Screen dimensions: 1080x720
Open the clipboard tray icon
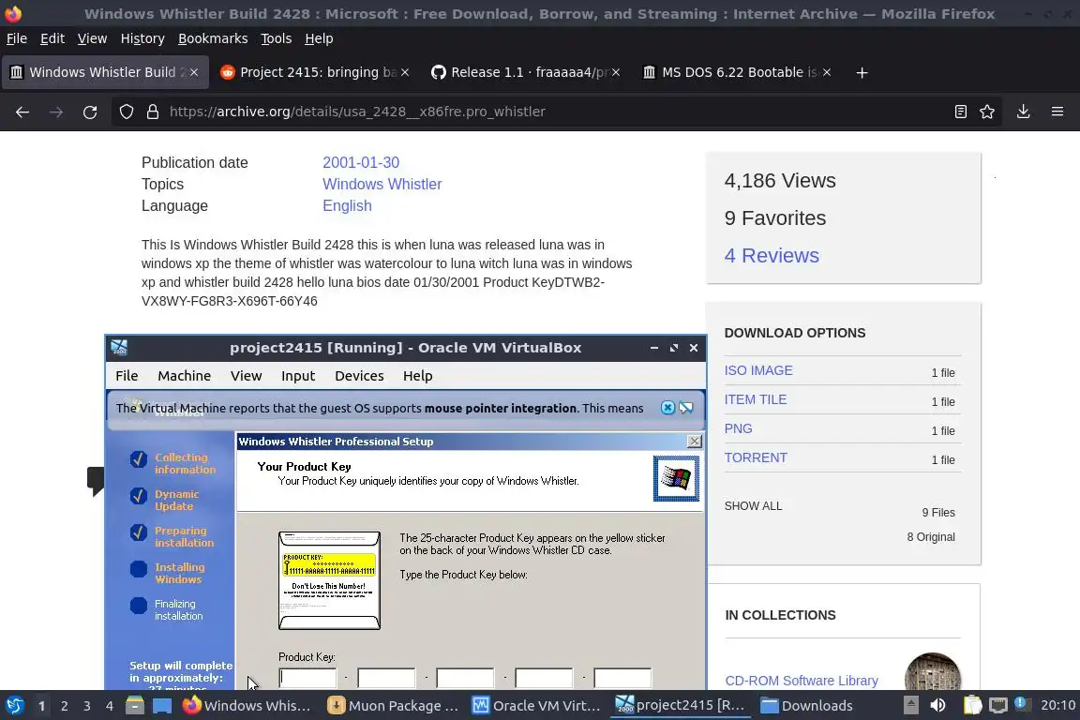coord(972,706)
